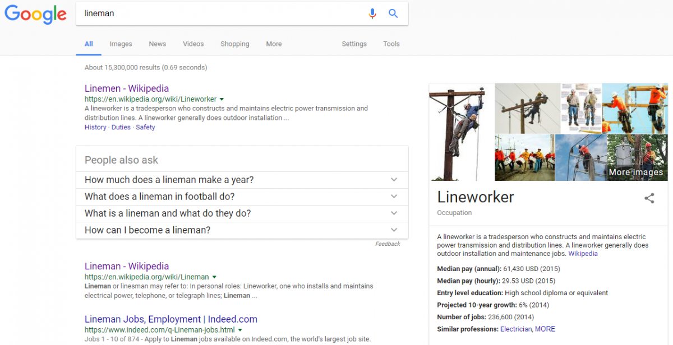
Task: Open Electrician similar profession link
Action: [x=515, y=329]
